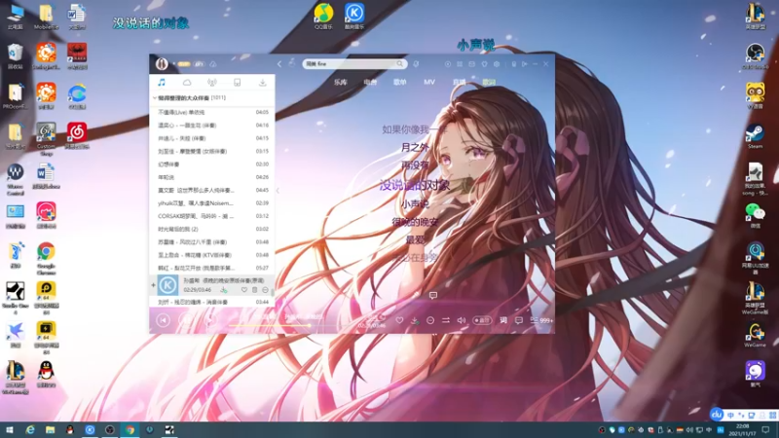
Task: Open the hexagon settings icon in title bar
Action: (497, 64)
